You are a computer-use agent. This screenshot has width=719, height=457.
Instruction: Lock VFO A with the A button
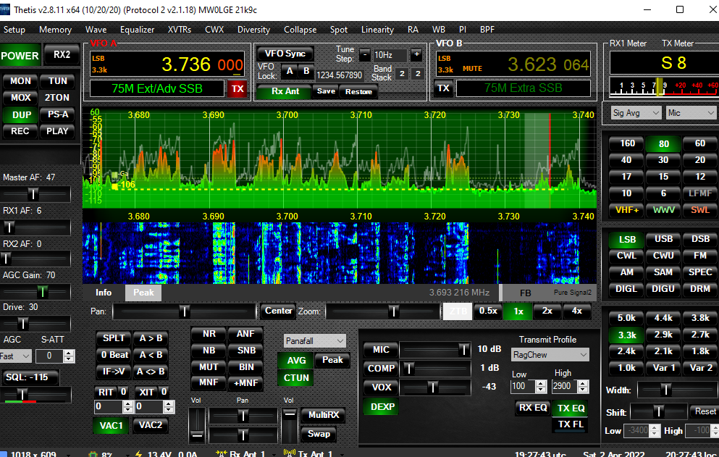point(289,71)
